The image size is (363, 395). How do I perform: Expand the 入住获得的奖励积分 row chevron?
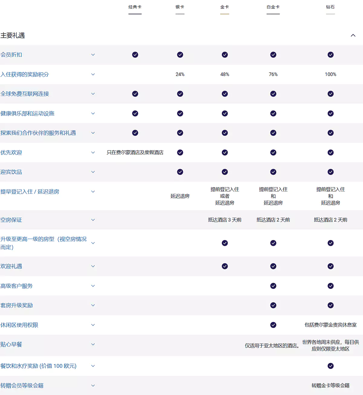(93, 74)
